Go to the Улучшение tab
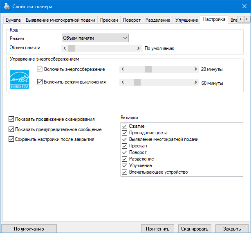This screenshot has width=251, height=233. coord(187,20)
